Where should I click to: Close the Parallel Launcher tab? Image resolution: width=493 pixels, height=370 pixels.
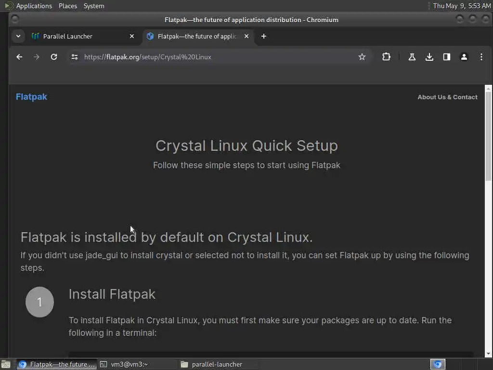pos(132,36)
